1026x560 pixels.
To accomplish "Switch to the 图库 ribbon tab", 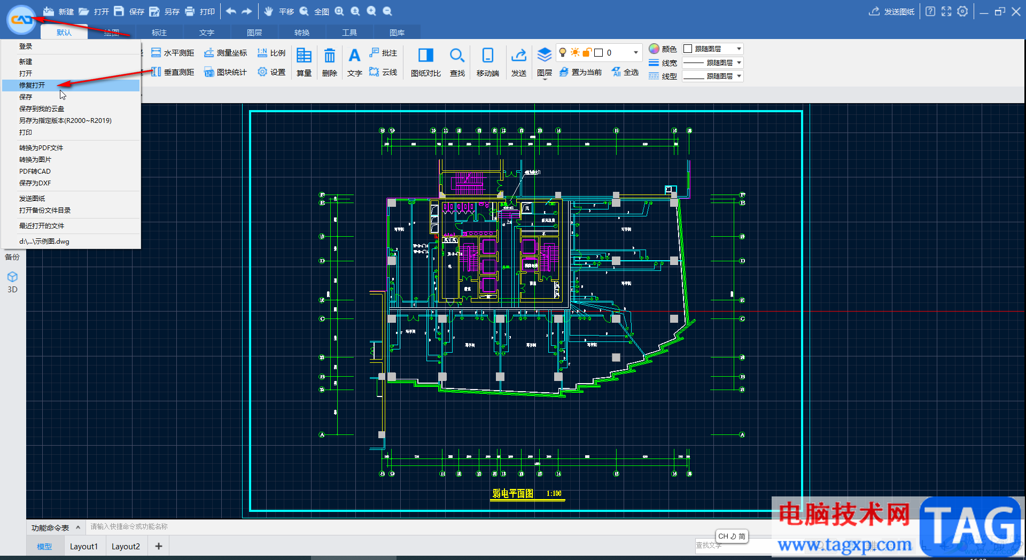I will (397, 33).
